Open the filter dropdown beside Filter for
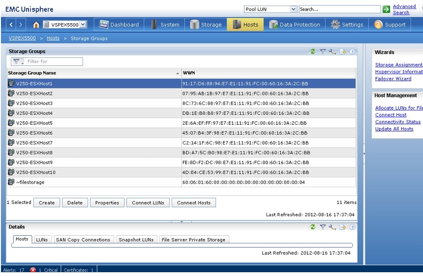Screen dimensions: 423x276 pos(18,62)
